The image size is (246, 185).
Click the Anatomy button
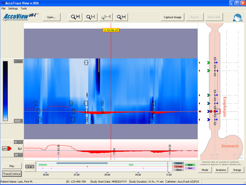pos(221,170)
